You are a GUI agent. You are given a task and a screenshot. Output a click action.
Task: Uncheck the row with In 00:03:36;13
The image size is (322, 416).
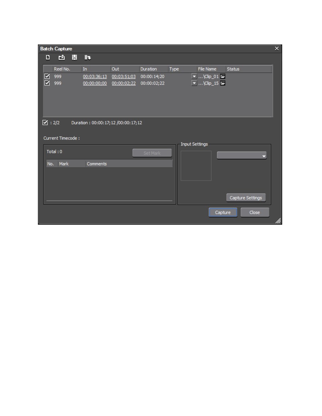[x=47, y=76]
